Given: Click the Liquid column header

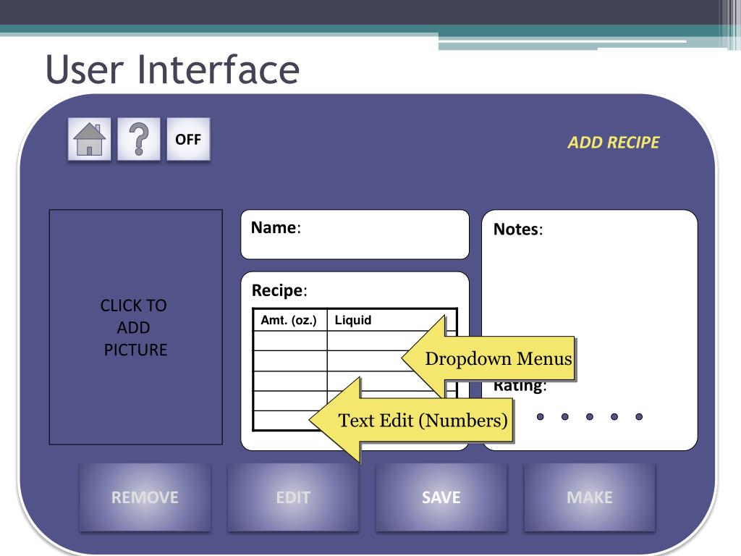Looking at the screenshot, I should (391, 320).
